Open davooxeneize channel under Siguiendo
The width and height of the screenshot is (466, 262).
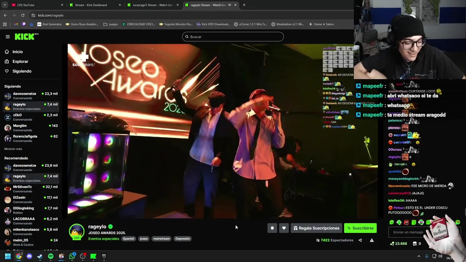click(31, 96)
